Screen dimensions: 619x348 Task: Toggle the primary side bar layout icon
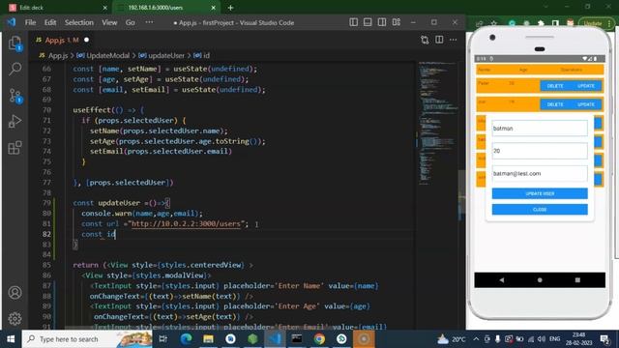click(353, 22)
